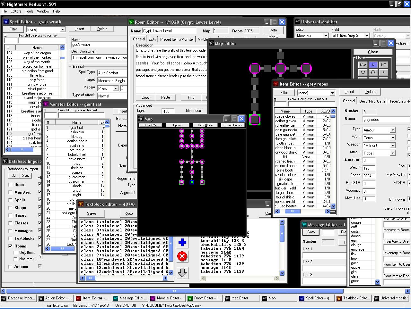Click the Database Import window title icon
The image size is (411, 309).
pyautogui.click(x=5, y=161)
